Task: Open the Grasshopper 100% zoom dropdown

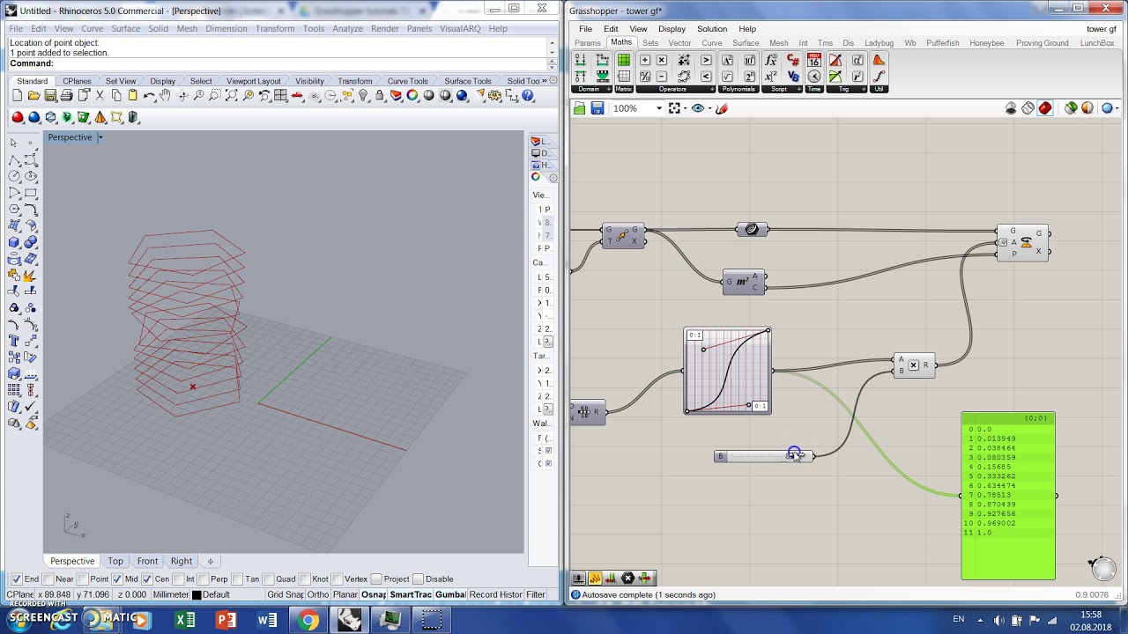Action: tap(659, 108)
